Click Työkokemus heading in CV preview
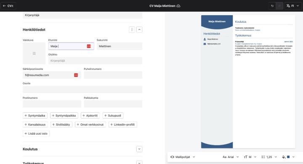 (x=243, y=36)
